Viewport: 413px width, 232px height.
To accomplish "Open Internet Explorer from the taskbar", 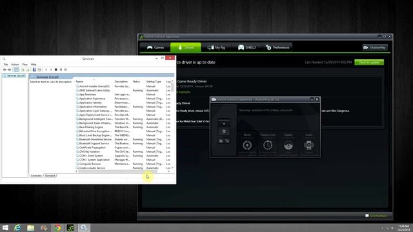I will (x=17, y=227).
